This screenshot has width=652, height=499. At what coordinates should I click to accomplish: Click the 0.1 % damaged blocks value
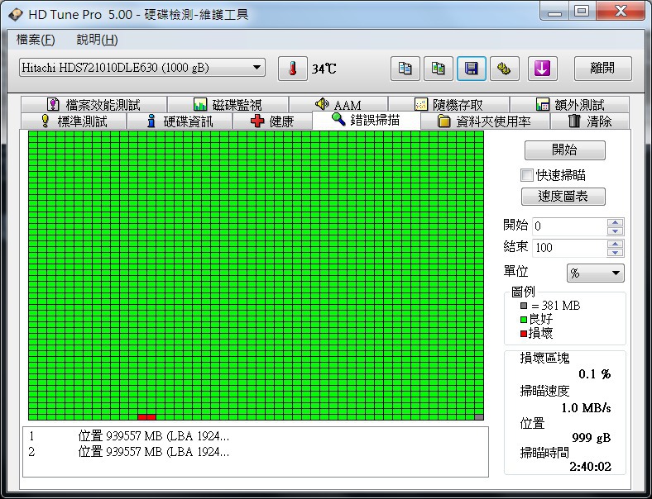(x=595, y=374)
